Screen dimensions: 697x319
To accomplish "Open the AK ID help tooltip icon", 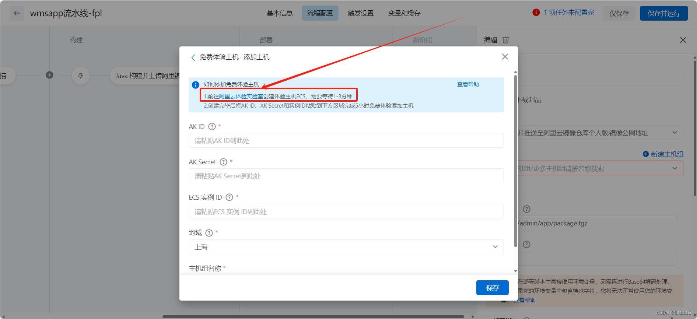I will (212, 127).
